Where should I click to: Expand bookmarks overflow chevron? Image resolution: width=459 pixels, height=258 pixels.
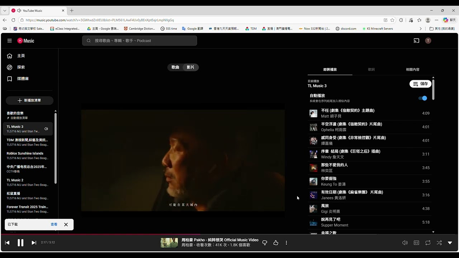421,29
